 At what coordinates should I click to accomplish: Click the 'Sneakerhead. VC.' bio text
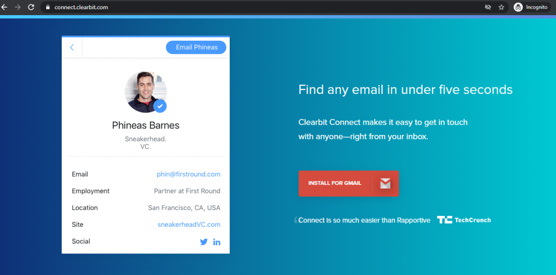coord(146,143)
